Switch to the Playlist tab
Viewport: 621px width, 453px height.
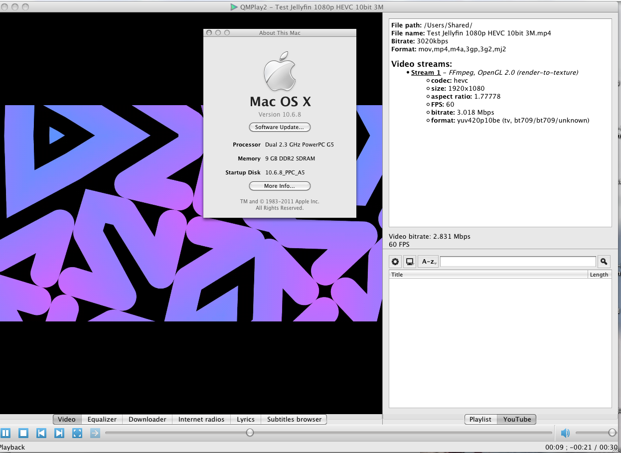coord(480,419)
